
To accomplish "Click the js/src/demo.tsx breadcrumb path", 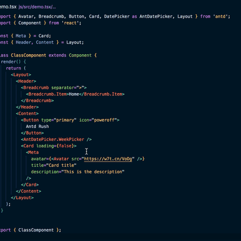I will (37, 7).
